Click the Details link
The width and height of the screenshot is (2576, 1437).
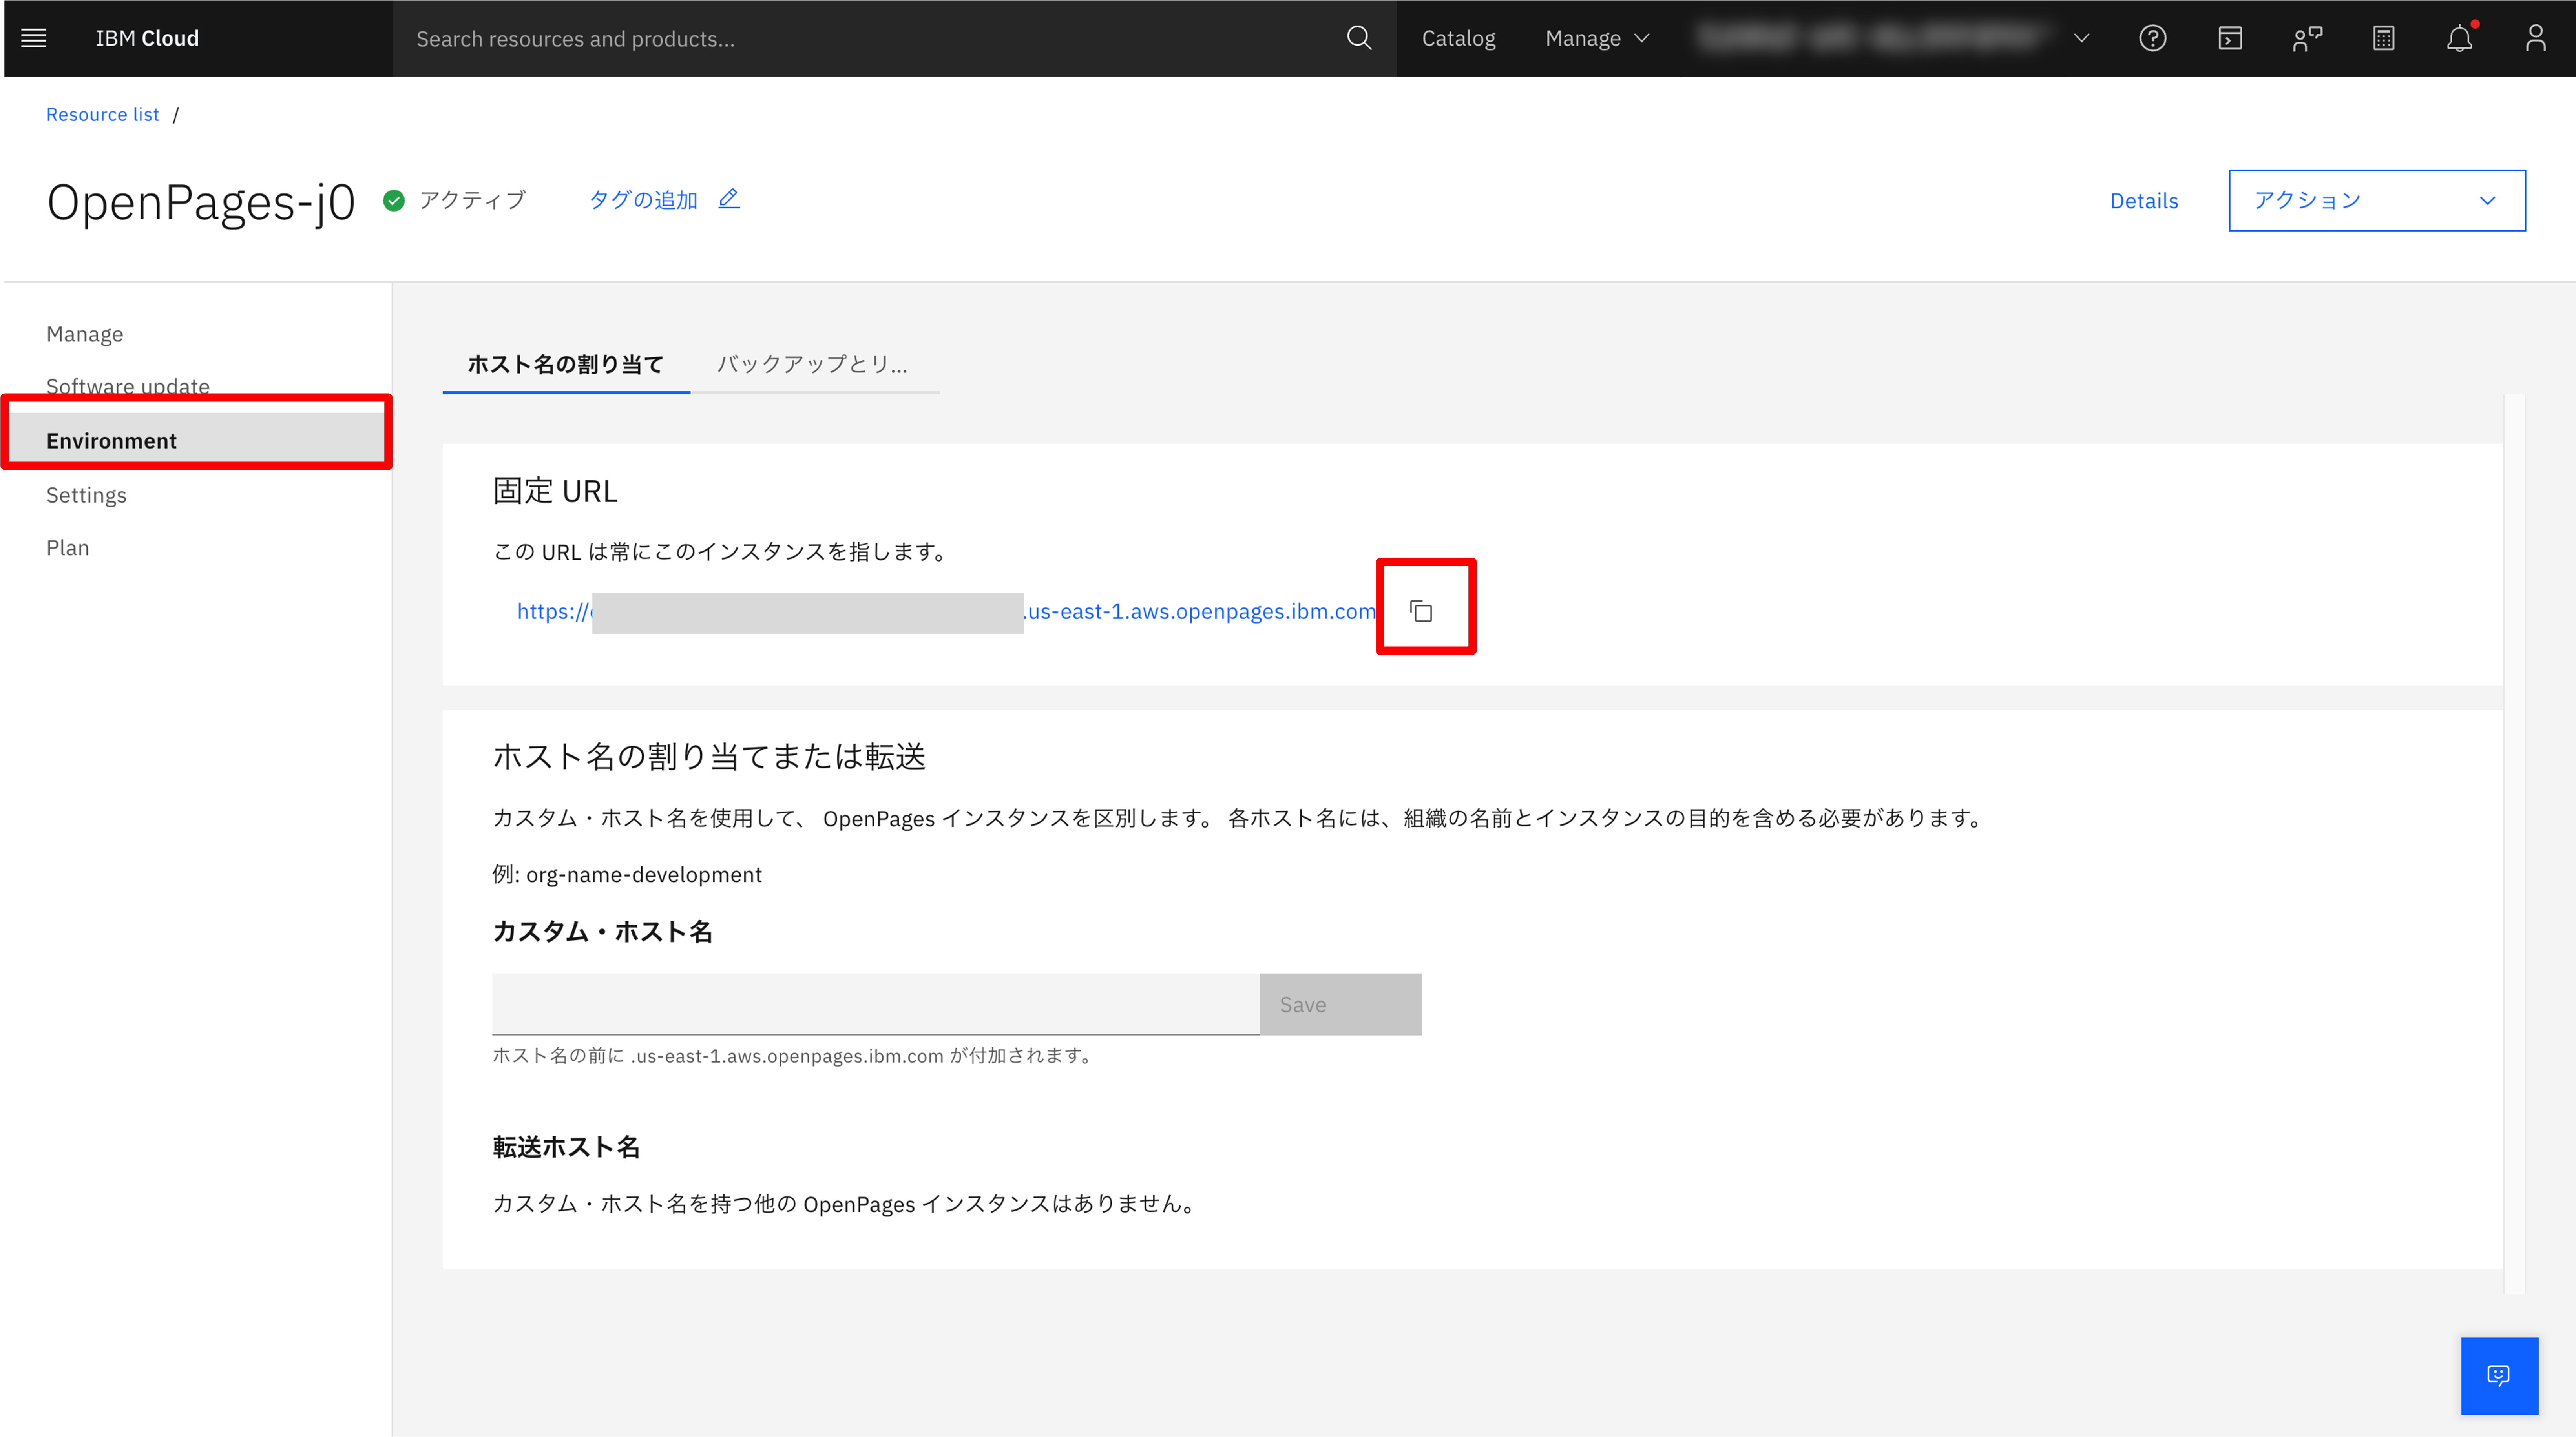[2143, 201]
